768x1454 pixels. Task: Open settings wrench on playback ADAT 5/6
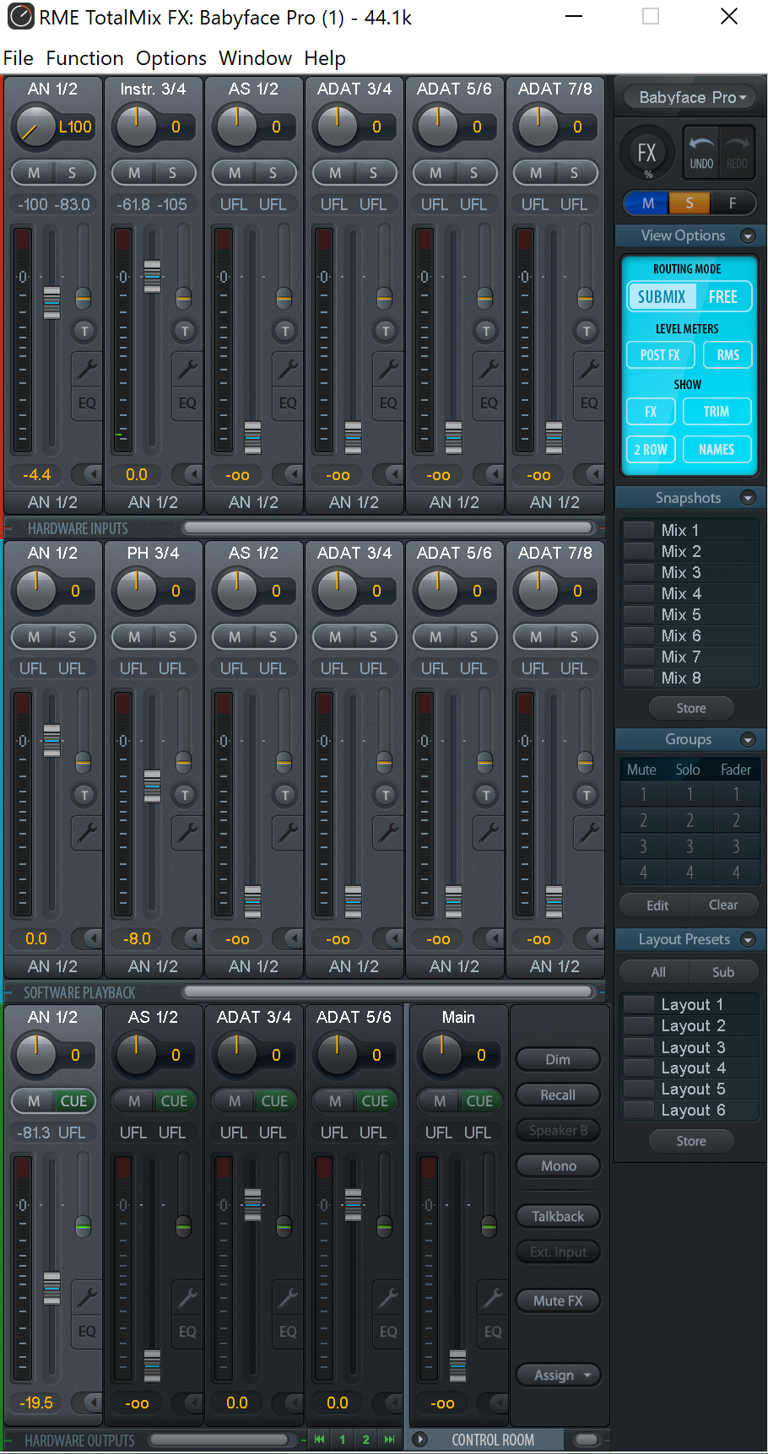(489, 833)
